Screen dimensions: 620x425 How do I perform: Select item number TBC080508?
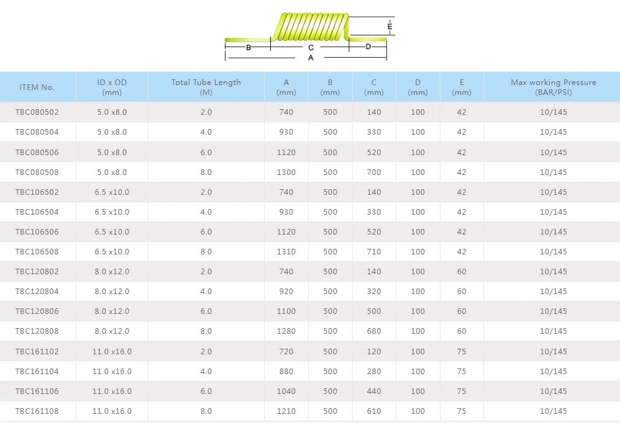pyautogui.click(x=37, y=172)
